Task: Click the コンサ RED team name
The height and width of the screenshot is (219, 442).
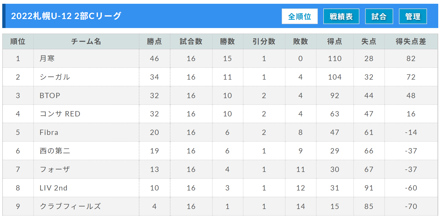Action: (x=60, y=114)
